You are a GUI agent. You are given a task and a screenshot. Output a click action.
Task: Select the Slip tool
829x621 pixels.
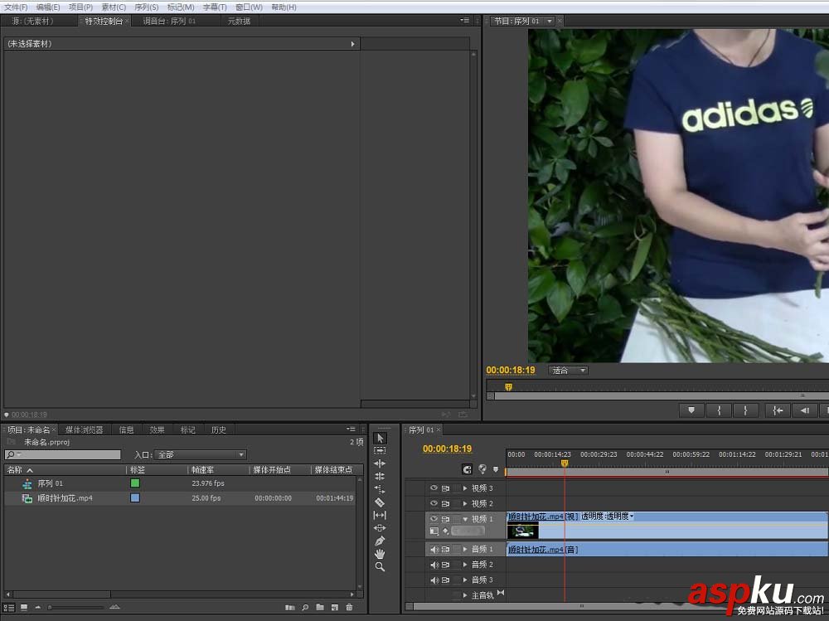[x=380, y=515]
